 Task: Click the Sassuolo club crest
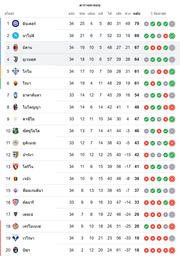tap(16, 131)
